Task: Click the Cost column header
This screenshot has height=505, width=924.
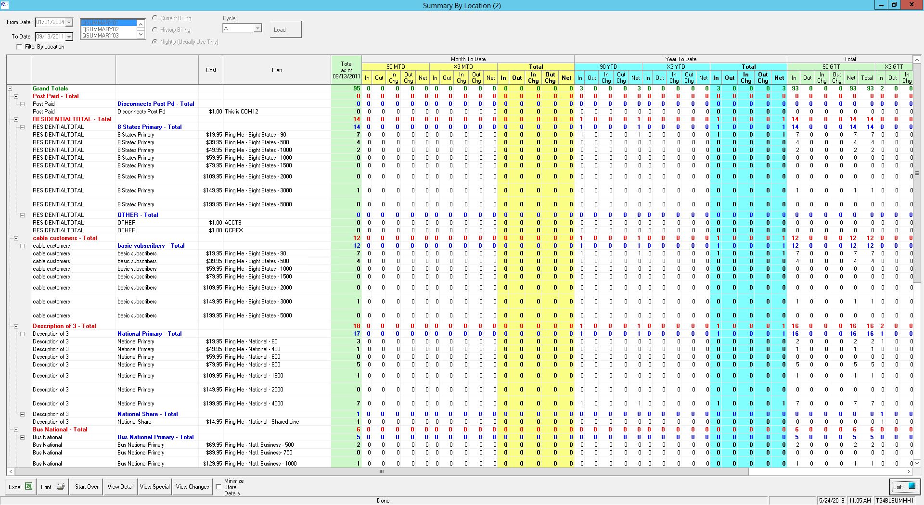Action: point(211,70)
